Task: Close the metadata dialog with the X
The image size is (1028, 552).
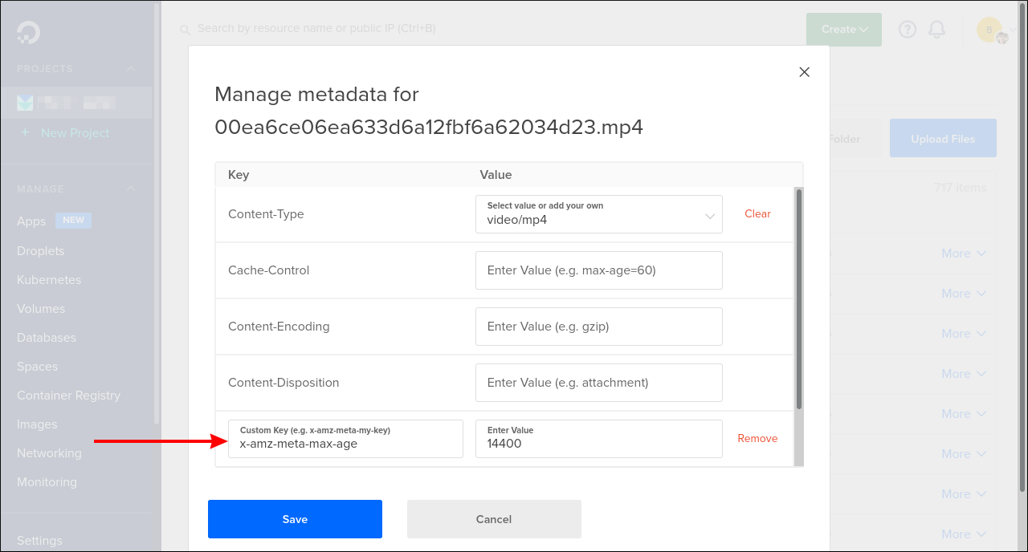Action: coord(804,71)
